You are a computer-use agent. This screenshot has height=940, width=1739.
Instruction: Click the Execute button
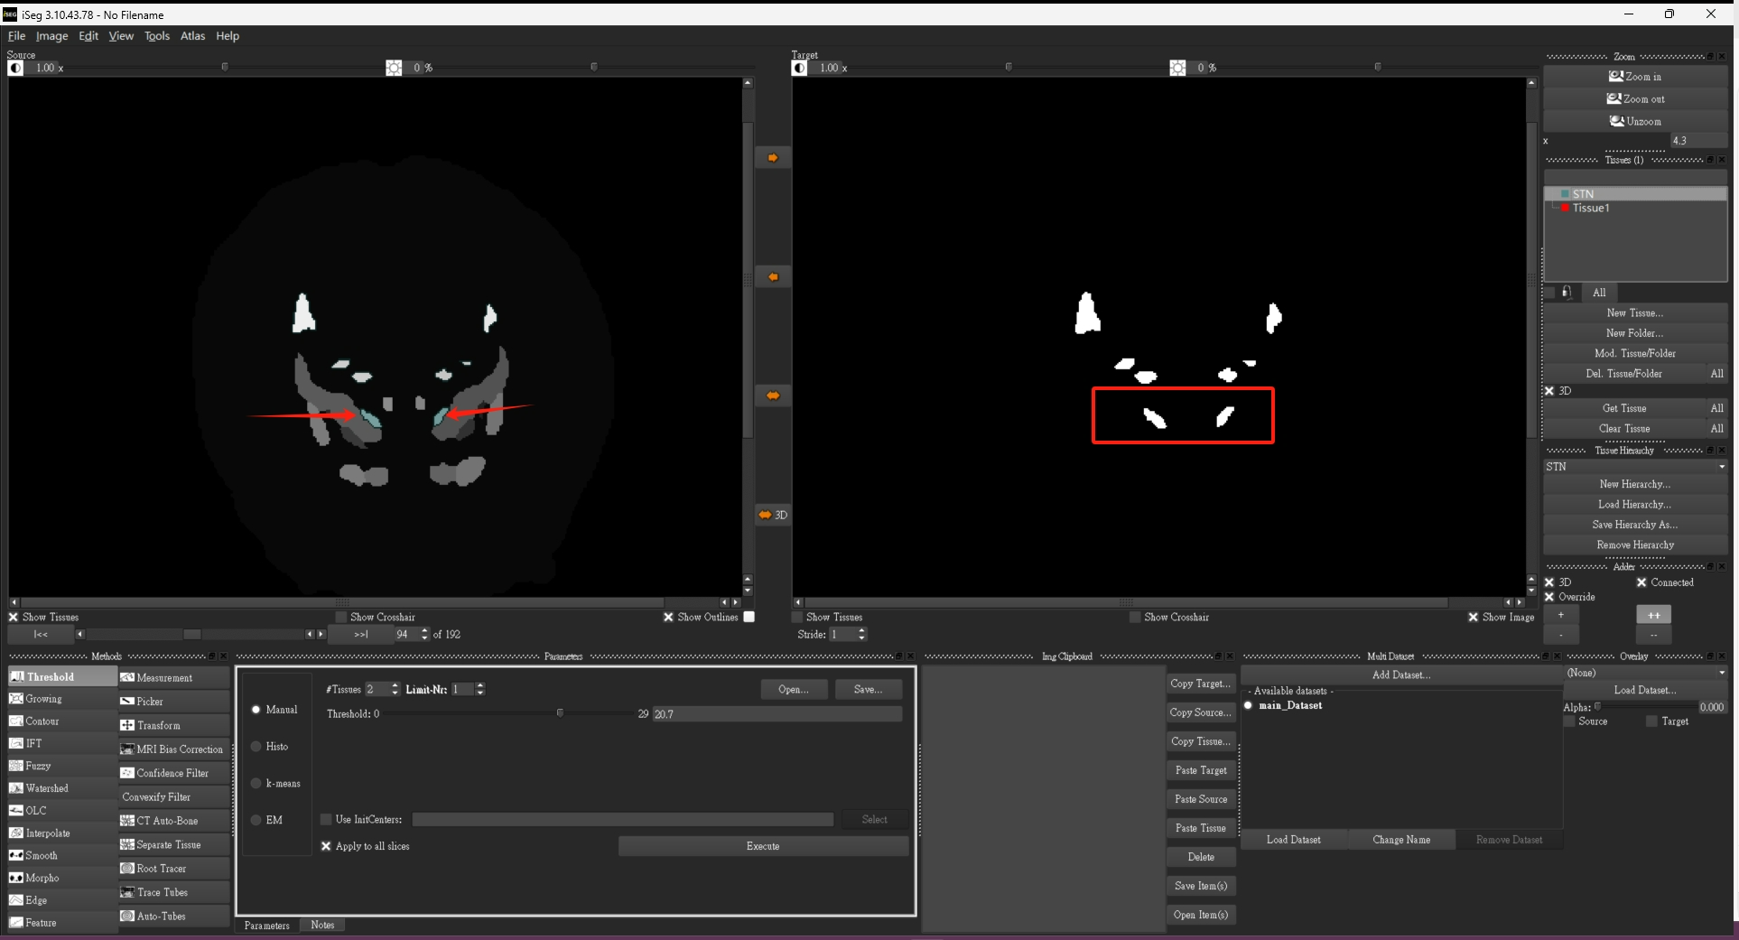point(763,846)
